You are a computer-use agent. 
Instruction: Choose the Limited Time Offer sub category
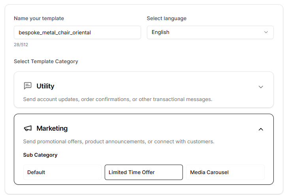click(x=144, y=172)
